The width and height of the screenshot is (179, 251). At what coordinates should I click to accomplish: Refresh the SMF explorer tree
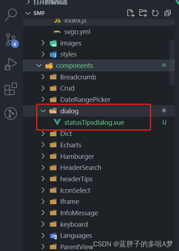155,13
